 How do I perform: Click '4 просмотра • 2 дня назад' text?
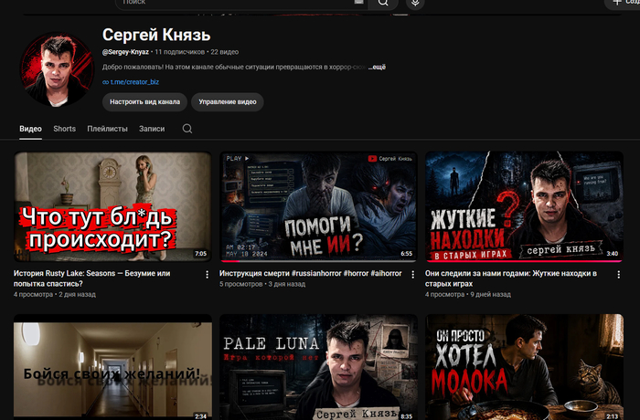55,294
